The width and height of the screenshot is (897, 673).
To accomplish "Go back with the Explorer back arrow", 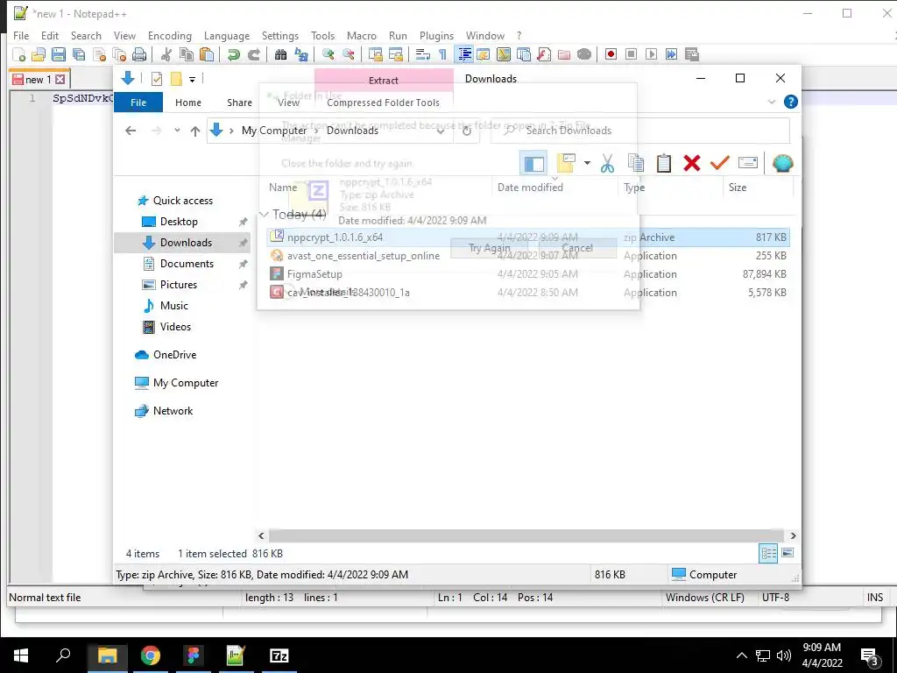I will point(131,131).
